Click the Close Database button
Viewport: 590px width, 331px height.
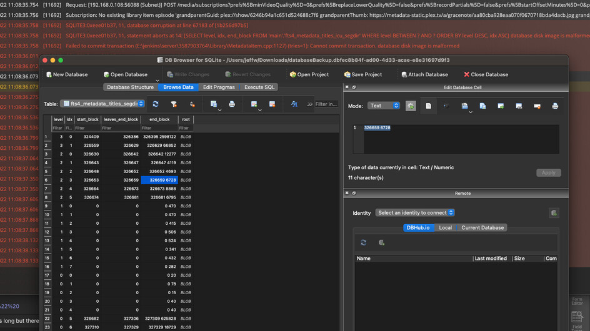(486, 74)
